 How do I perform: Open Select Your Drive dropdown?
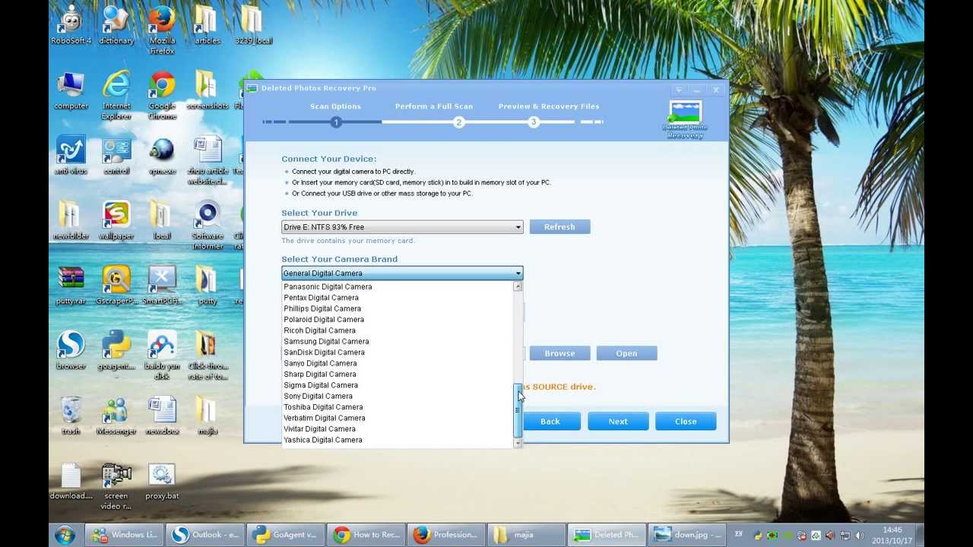click(402, 227)
